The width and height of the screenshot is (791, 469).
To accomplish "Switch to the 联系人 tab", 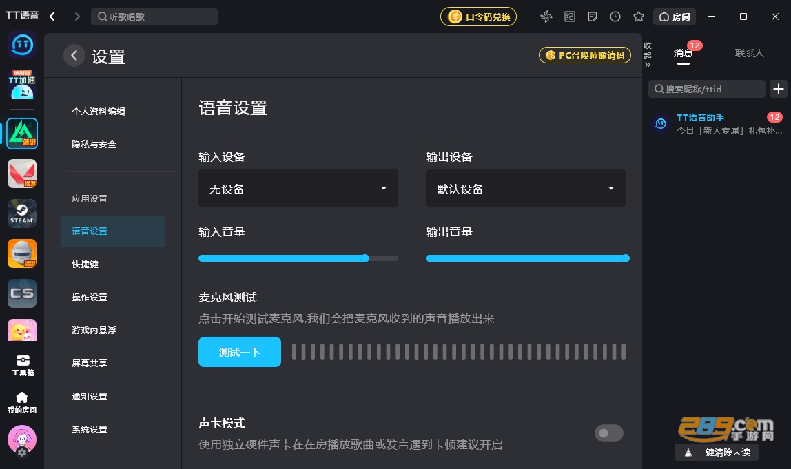I will 749,54.
